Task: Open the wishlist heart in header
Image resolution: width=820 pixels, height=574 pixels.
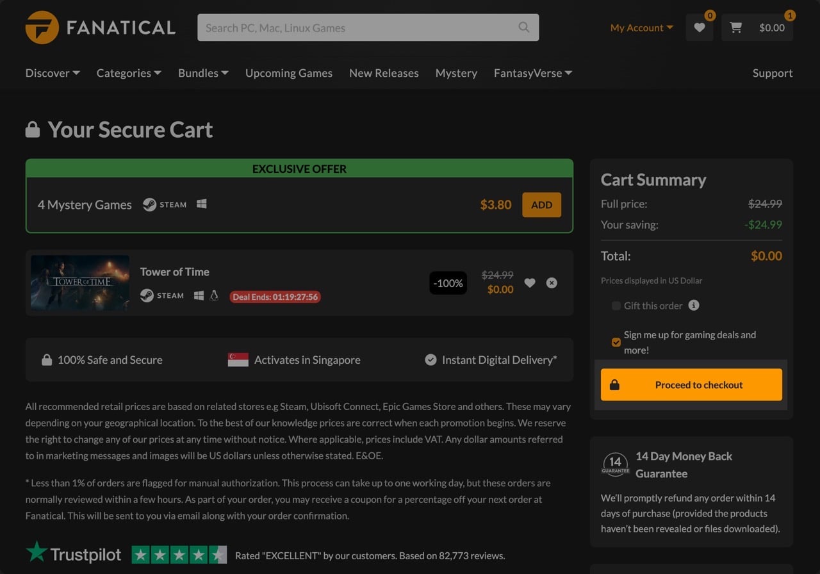Action: click(700, 28)
